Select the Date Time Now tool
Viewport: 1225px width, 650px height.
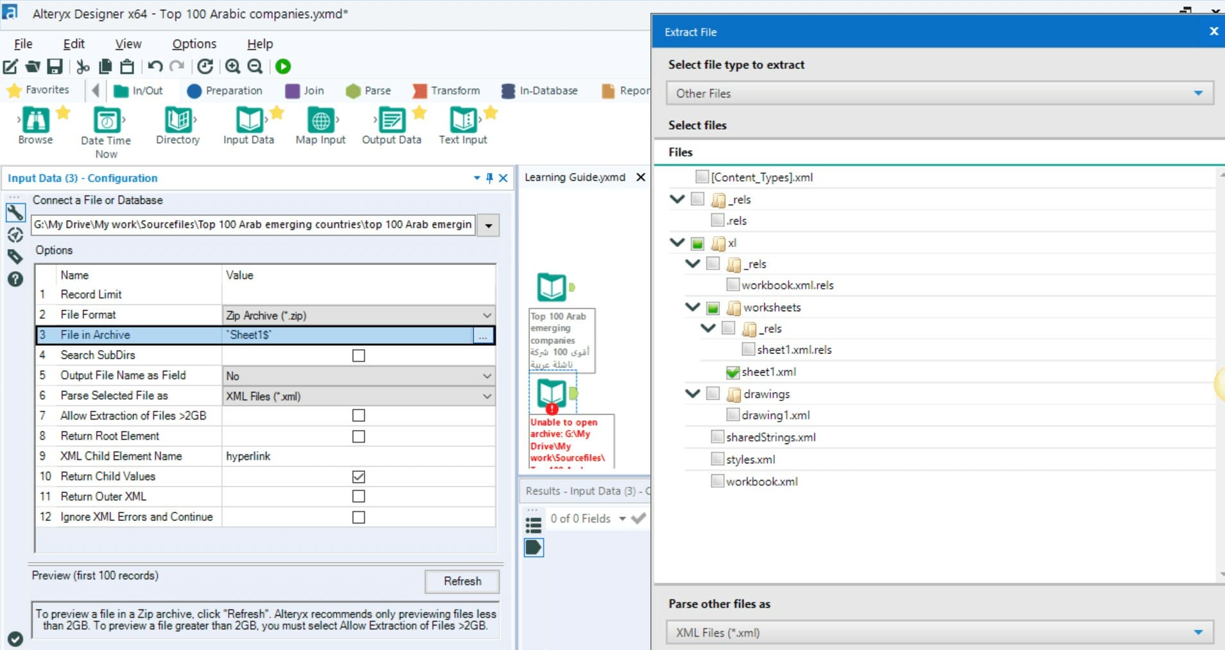pyautogui.click(x=107, y=120)
